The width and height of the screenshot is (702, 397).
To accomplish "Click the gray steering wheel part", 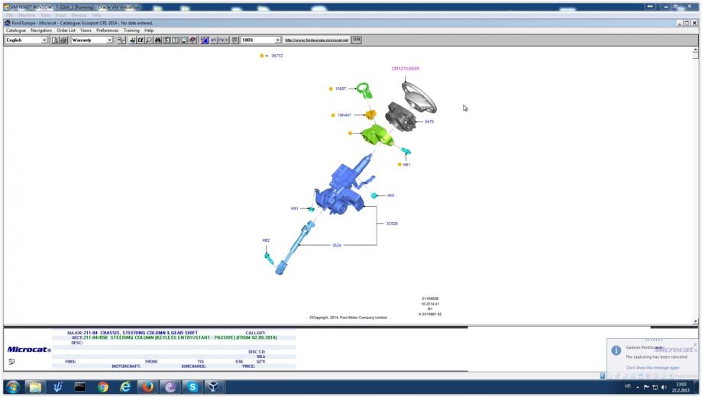I will [419, 98].
